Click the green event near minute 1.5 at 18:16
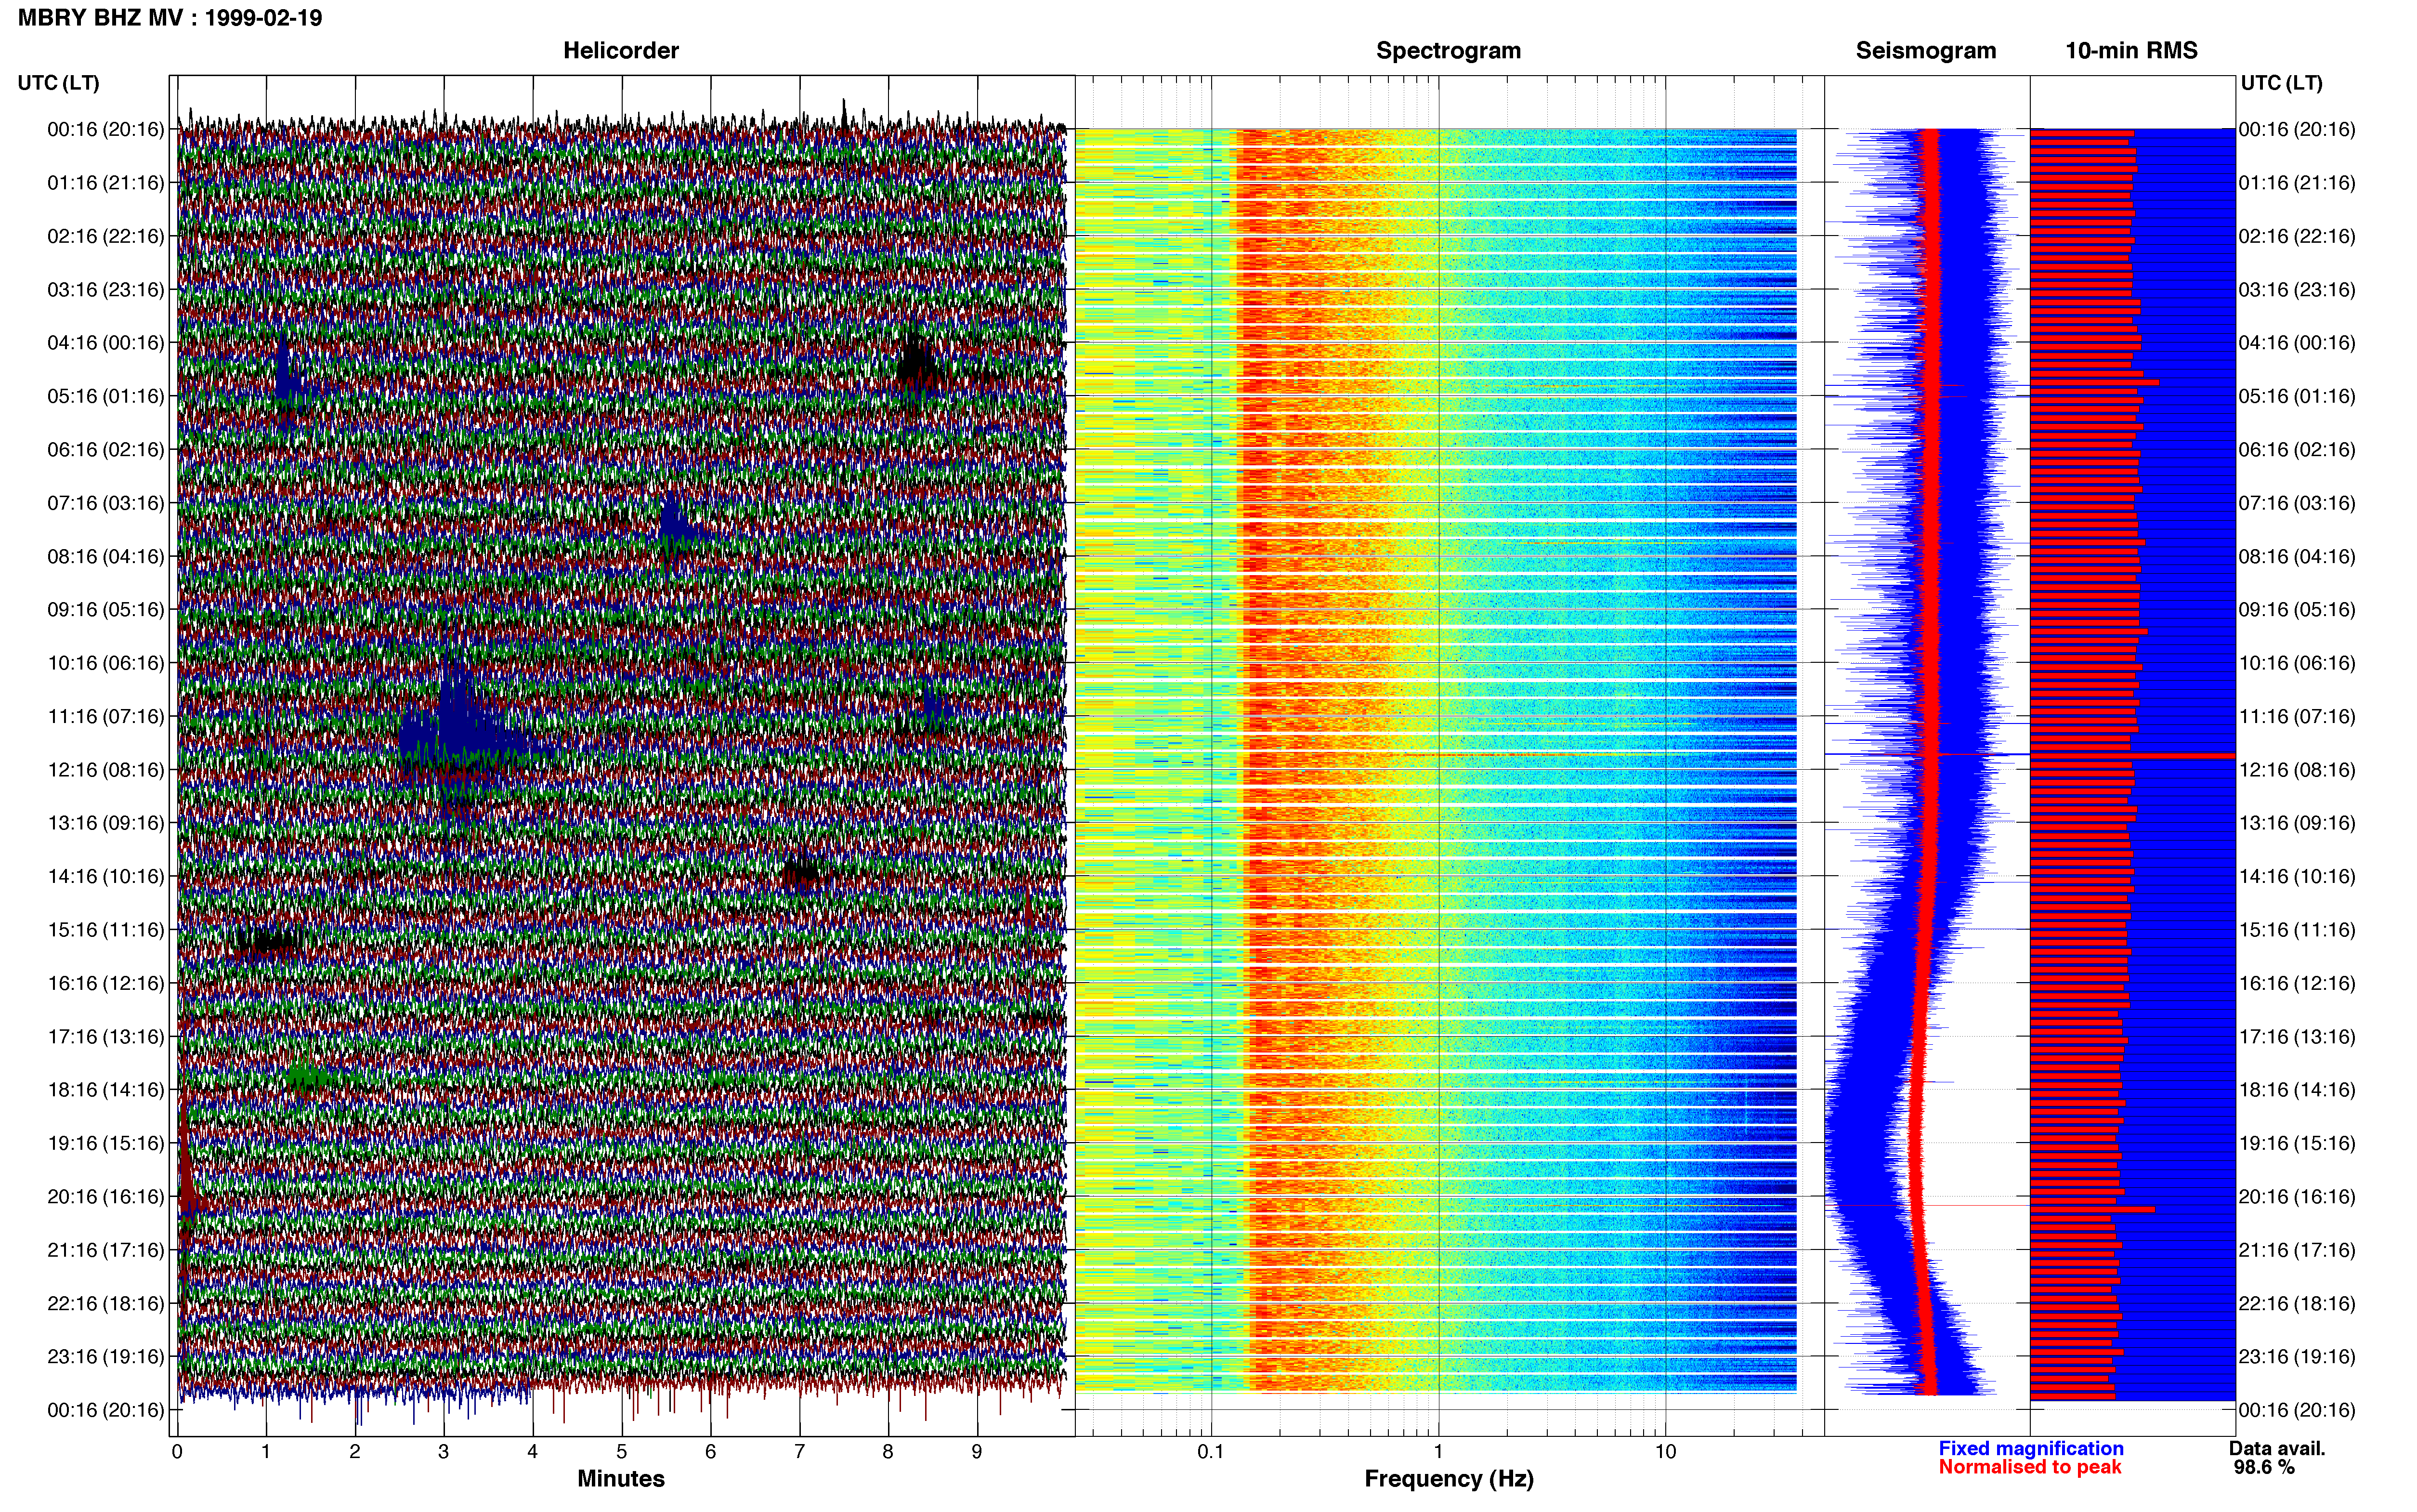Screen dimensions: 2417x1512 click(307, 1076)
